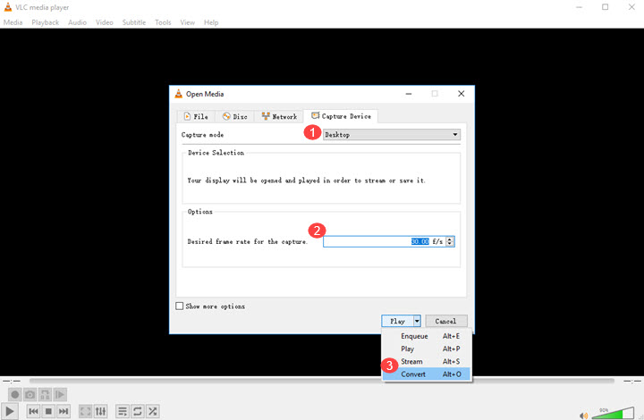Screen dimensions: 644x420
Task: Minimize the VLC media player window
Action: click(x=579, y=7)
